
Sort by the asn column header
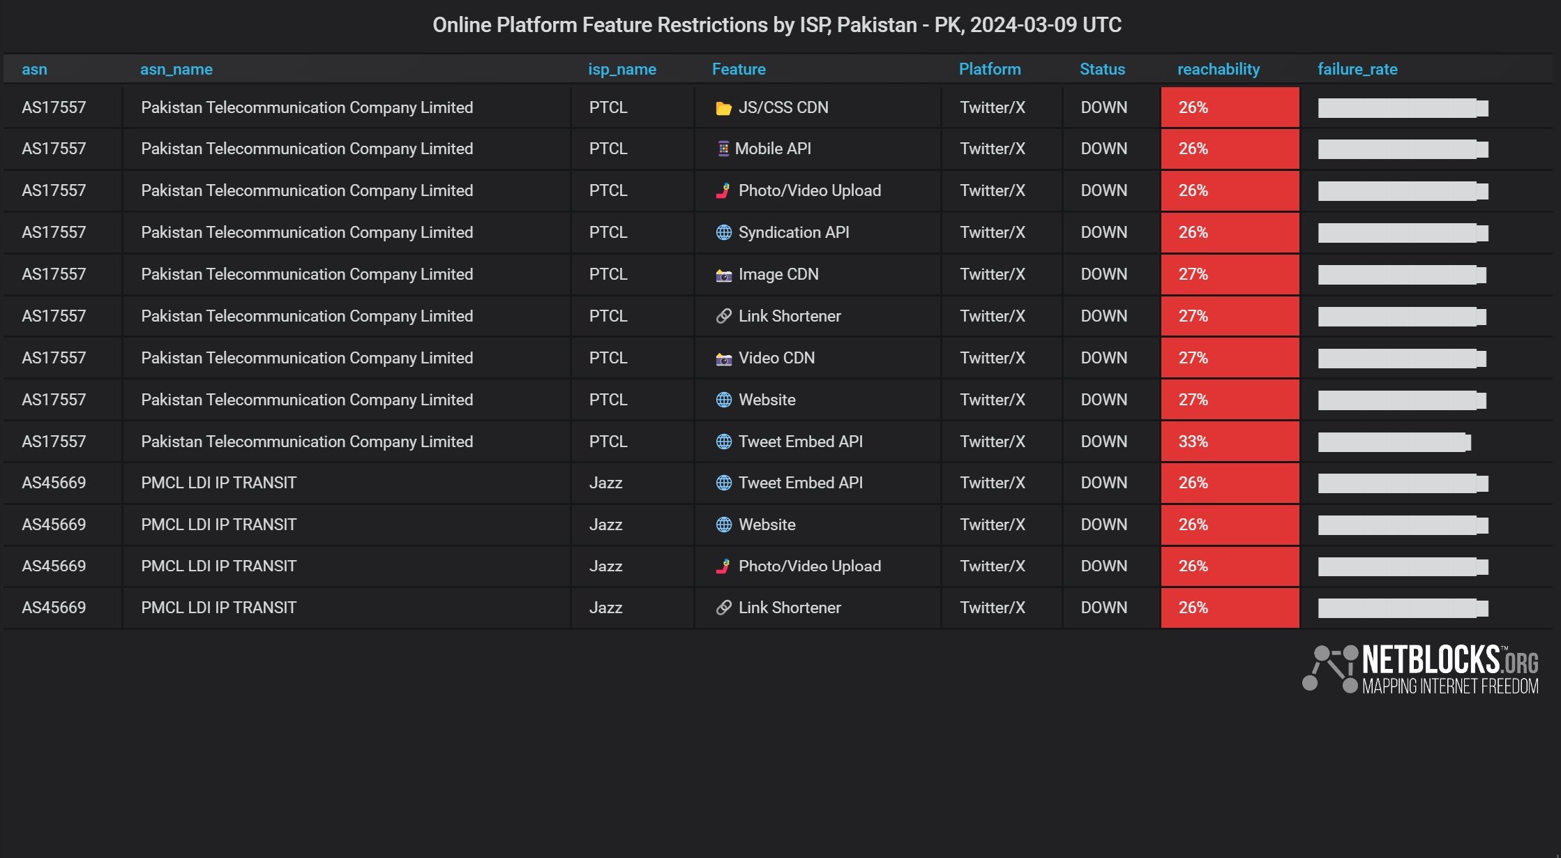click(34, 69)
